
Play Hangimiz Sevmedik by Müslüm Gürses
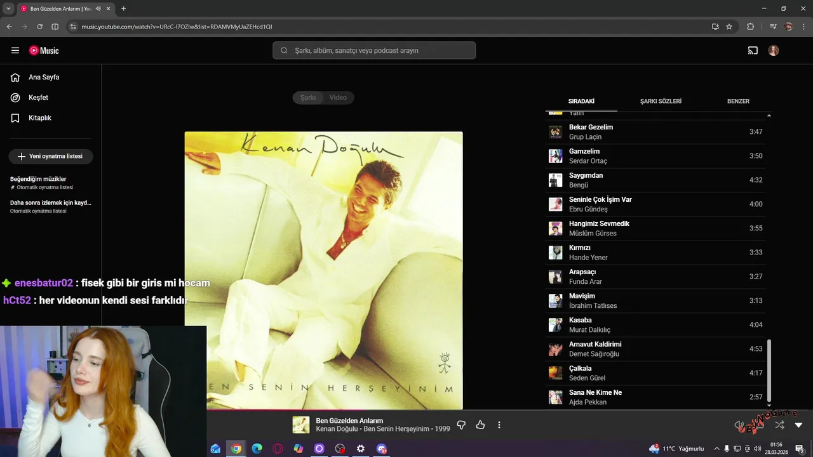[x=655, y=228]
